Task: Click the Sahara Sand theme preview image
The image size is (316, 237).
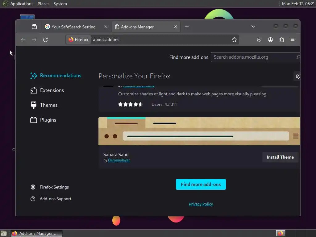Action: [x=199, y=131]
